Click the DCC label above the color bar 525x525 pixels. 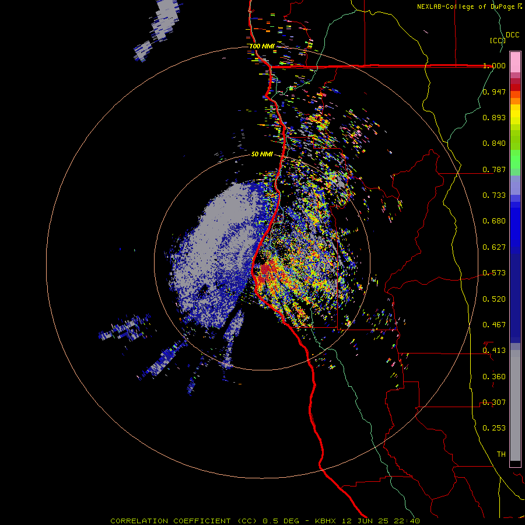pos(512,35)
